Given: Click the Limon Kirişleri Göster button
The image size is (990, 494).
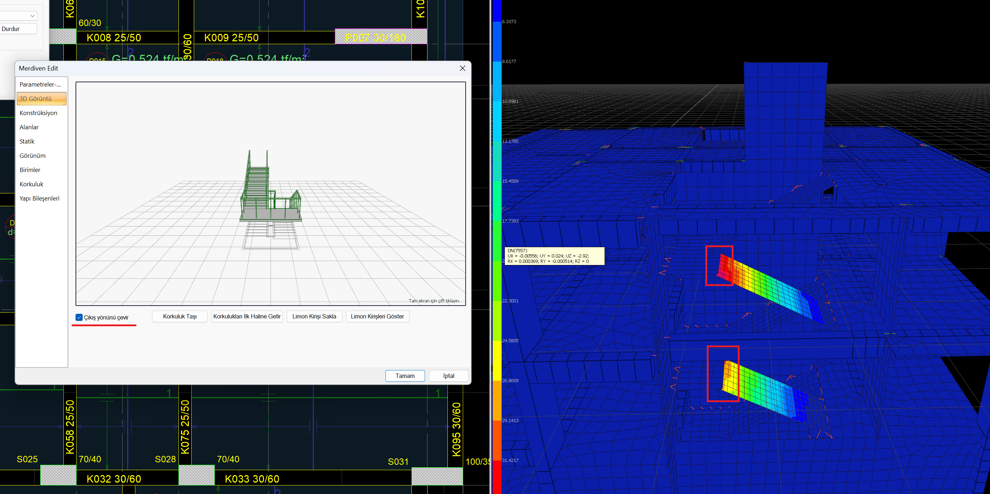Looking at the screenshot, I should tap(377, 317).
